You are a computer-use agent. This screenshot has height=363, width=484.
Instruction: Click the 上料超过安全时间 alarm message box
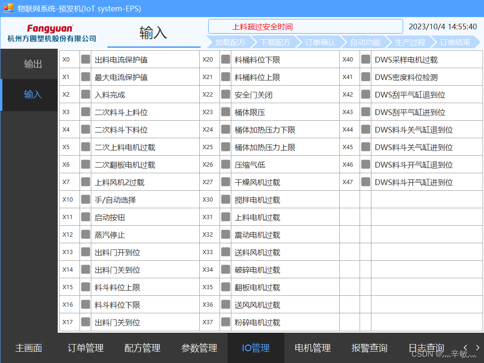(306, 27)
